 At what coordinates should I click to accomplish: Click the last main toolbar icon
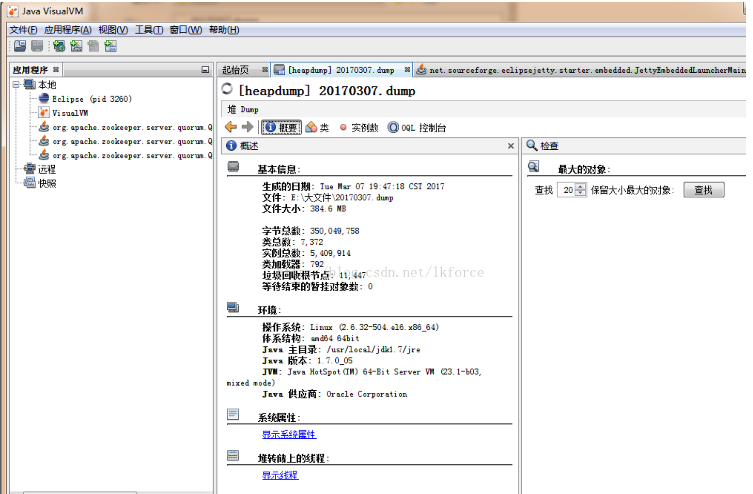click(x=110, y=46)
